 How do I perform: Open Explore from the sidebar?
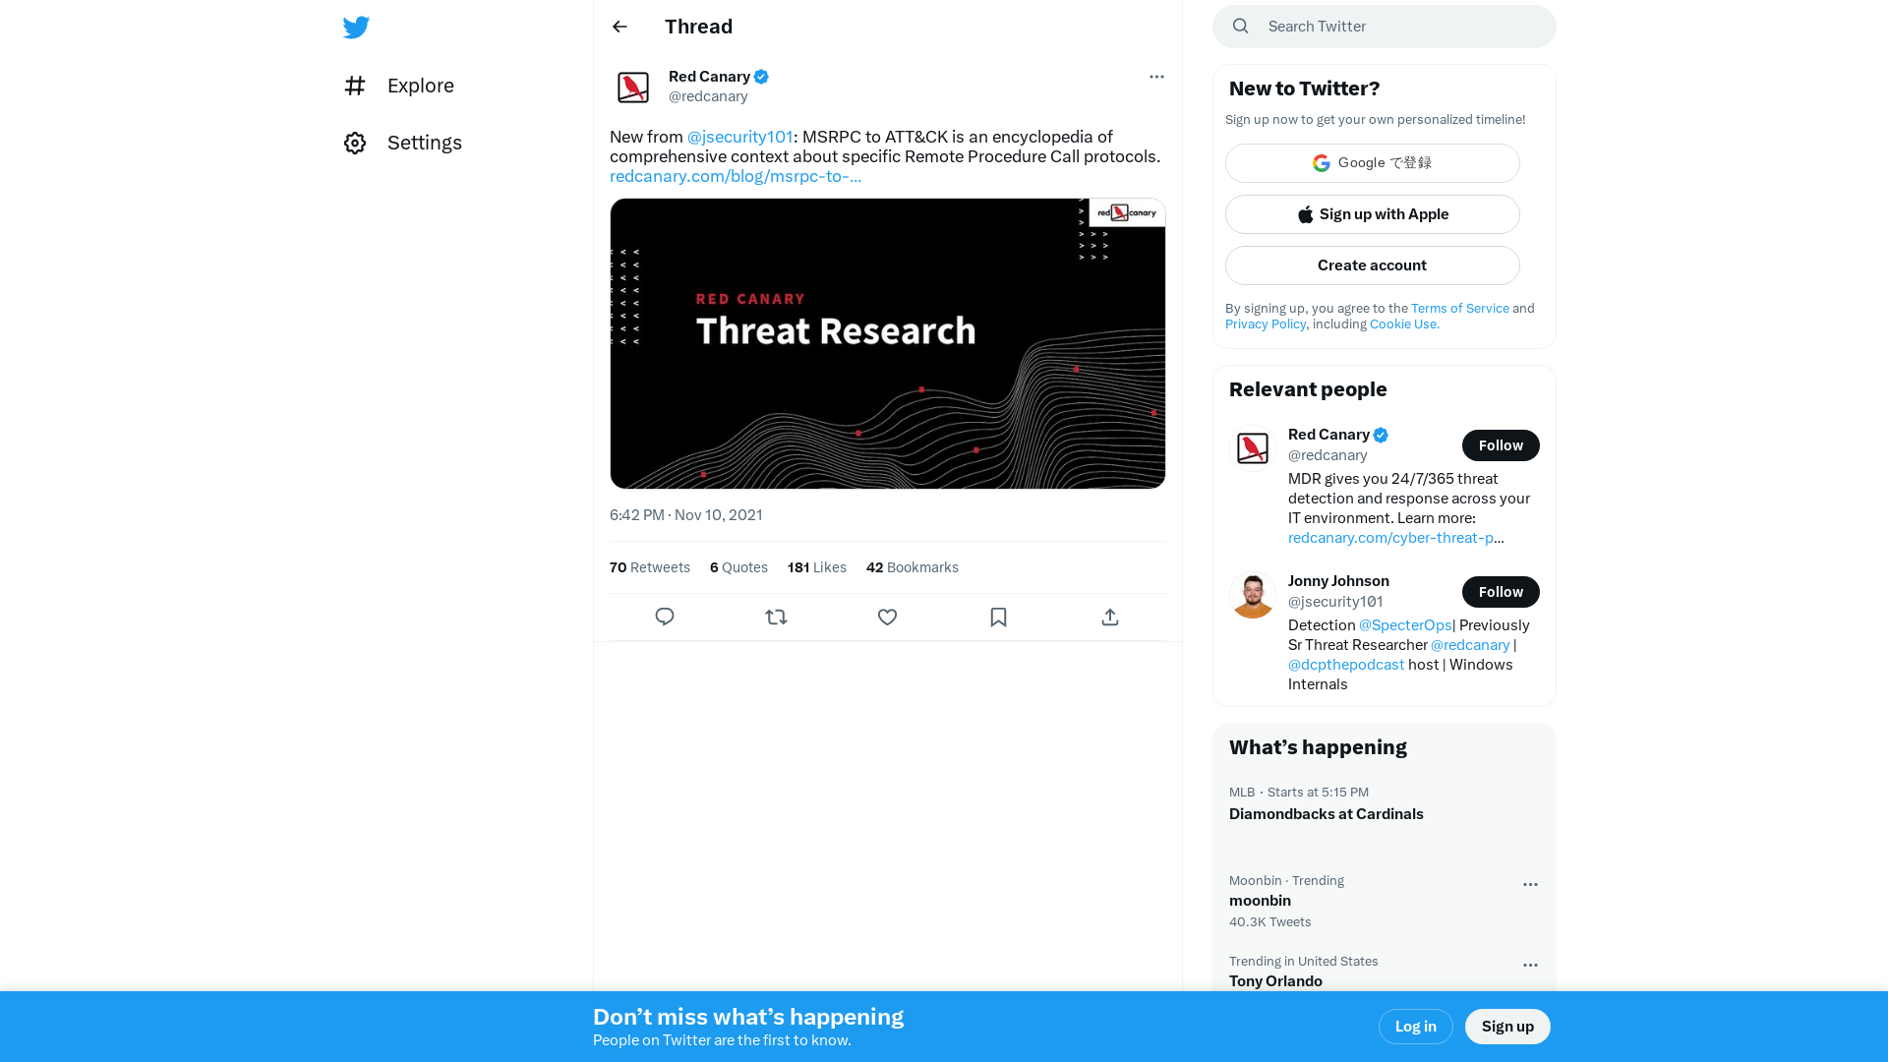coord(399,86)
